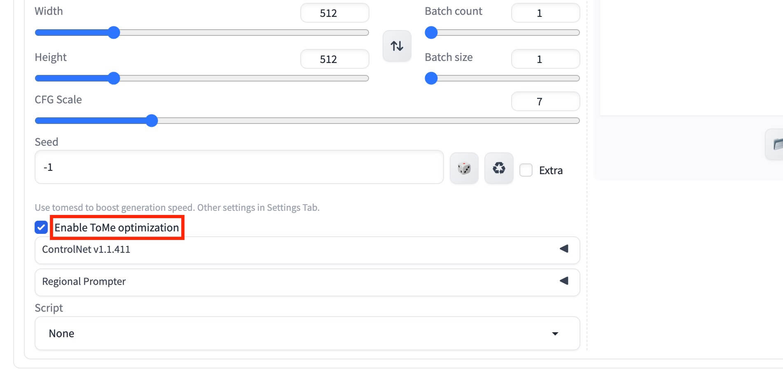Click the CFG Scale slider handle
Screen dimensions: 783x380
pyautogui.click(x=152, y=121)
